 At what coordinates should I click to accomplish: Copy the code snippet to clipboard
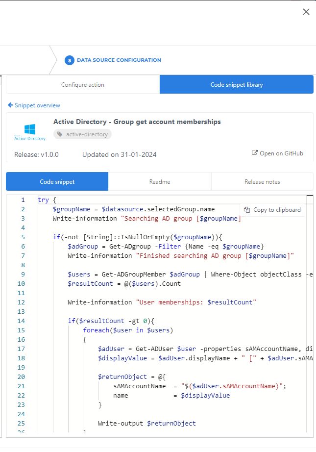tap(272, 209)
